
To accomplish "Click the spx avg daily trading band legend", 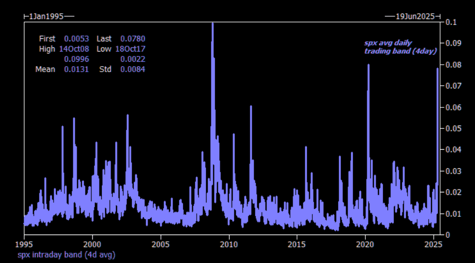I will click(x=400, y=47).
